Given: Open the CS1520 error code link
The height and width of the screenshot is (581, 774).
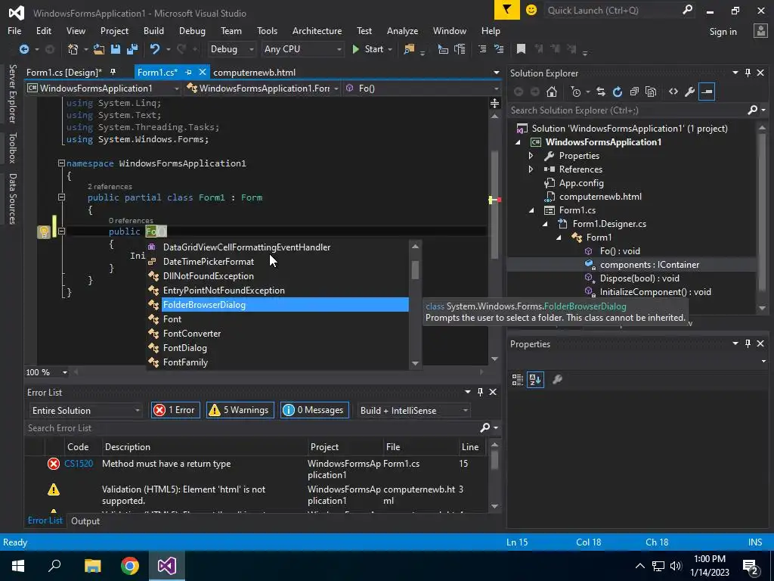Looking at the screenshot, I should (79, 464).
